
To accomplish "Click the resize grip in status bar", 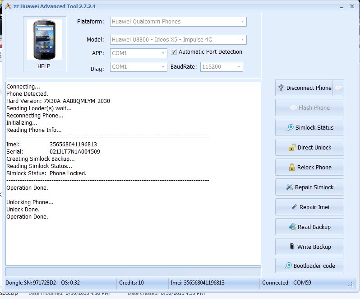I will point(350,285).
